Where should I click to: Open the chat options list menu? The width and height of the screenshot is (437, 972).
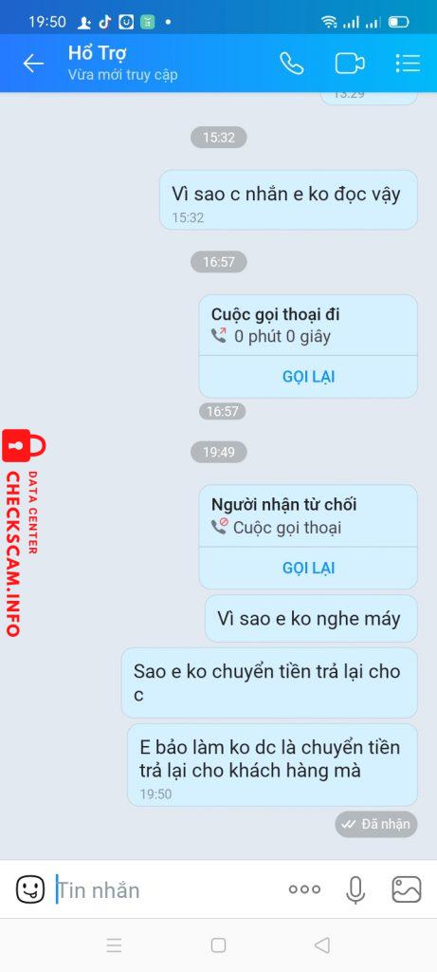click(408, 64)
